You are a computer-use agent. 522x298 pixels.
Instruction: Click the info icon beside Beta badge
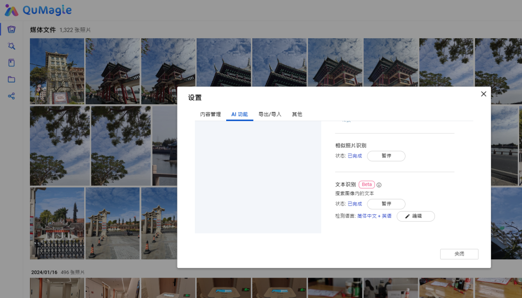379,185
